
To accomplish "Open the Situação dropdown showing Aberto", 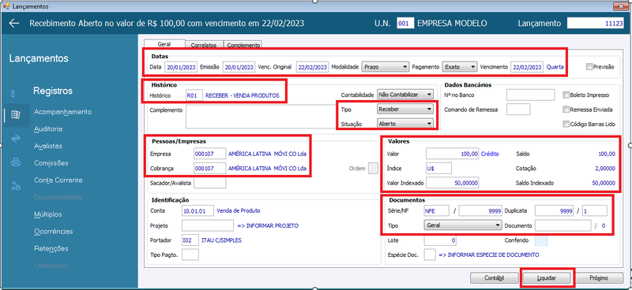I will 405,124.
